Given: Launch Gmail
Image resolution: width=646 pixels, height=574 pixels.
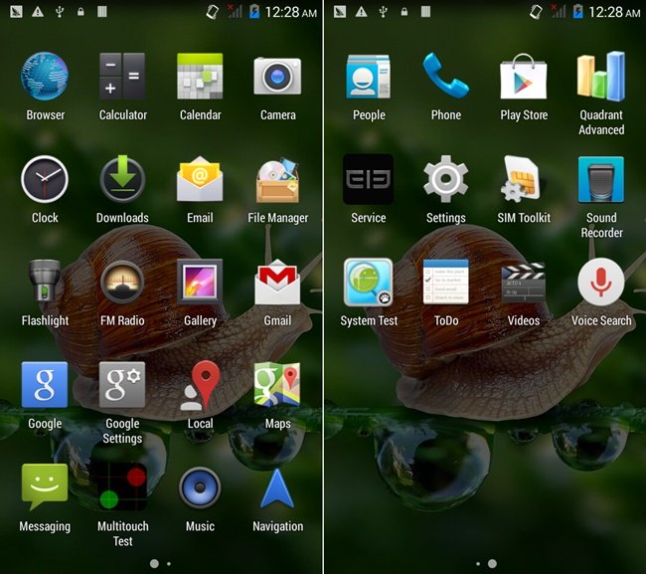Looking at the screenshot, I should [277, 282].
